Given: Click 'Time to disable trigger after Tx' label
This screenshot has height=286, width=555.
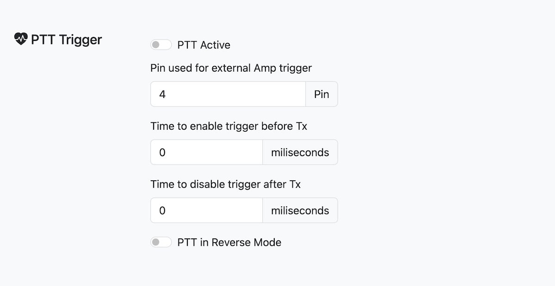Looking at the screenshot, I should coord(225,184).
